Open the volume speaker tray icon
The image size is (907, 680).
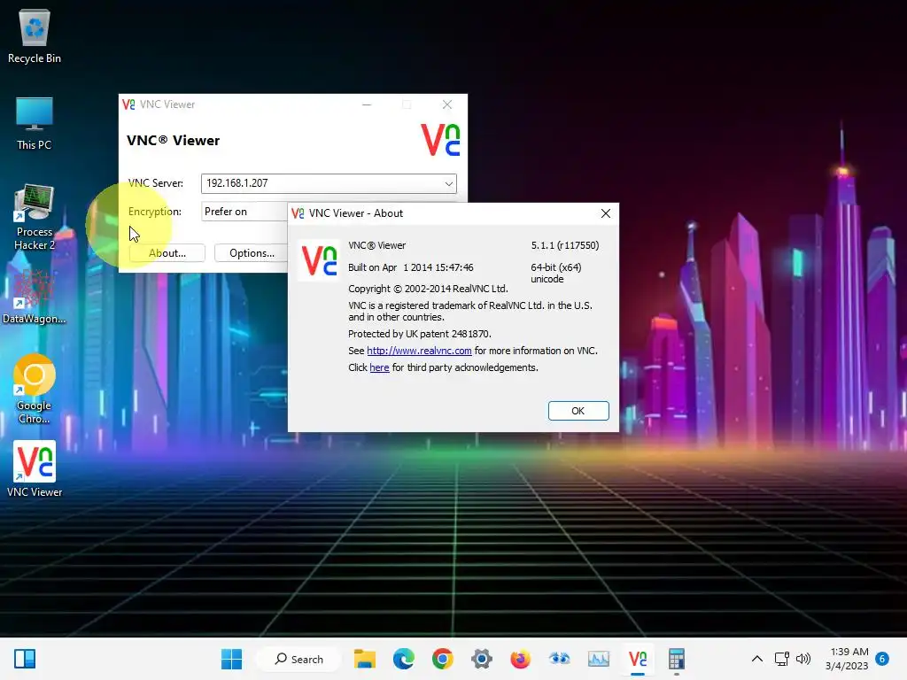802,659
